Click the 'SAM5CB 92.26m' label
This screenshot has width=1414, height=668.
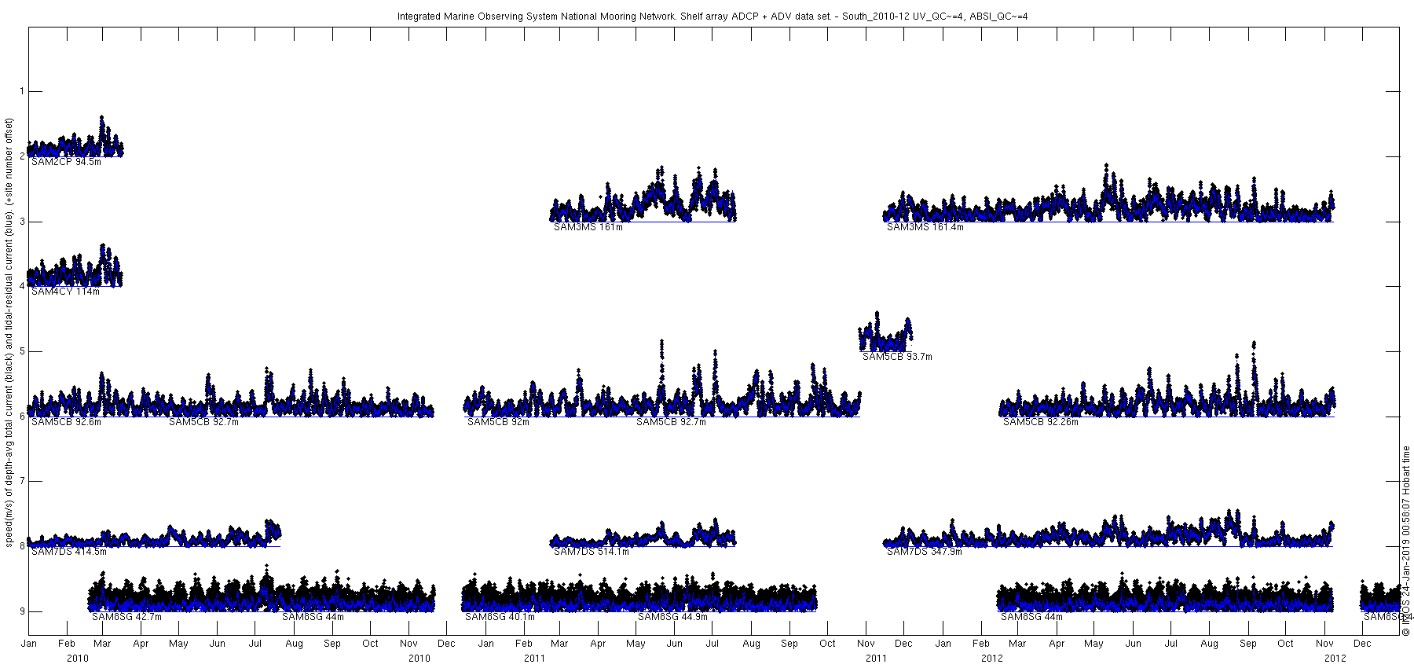pyautogui.click(x=1041, y=422)
